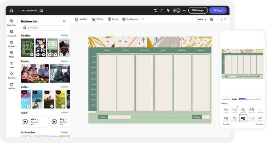Open the Média panel in the sidebar
This screenshot has width=267, height=143.
click(x=12, y=54)
